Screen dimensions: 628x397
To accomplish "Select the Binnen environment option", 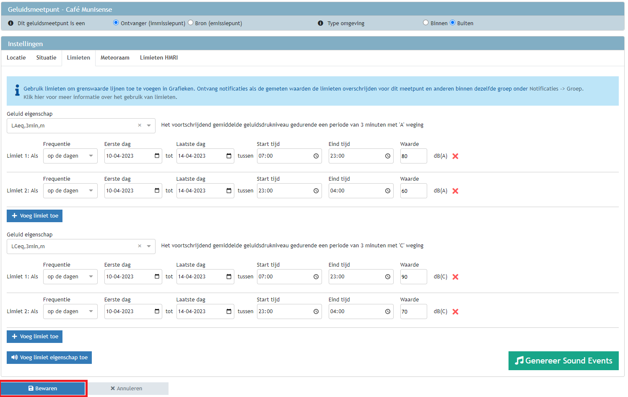I will (426, 23).
